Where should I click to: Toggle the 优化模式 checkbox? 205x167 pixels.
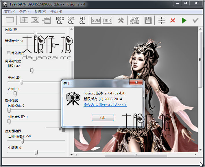point(8,53)
